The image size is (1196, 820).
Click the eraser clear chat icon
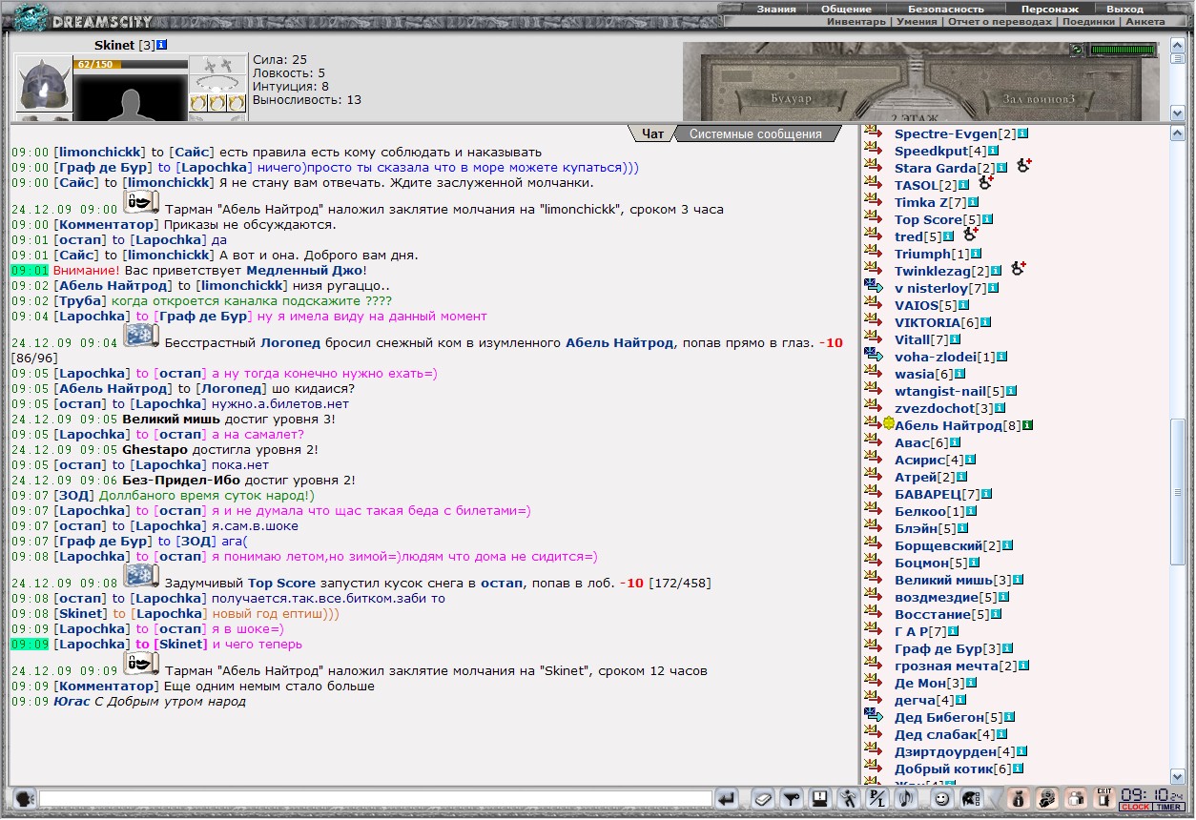click(x=763, y=798)
